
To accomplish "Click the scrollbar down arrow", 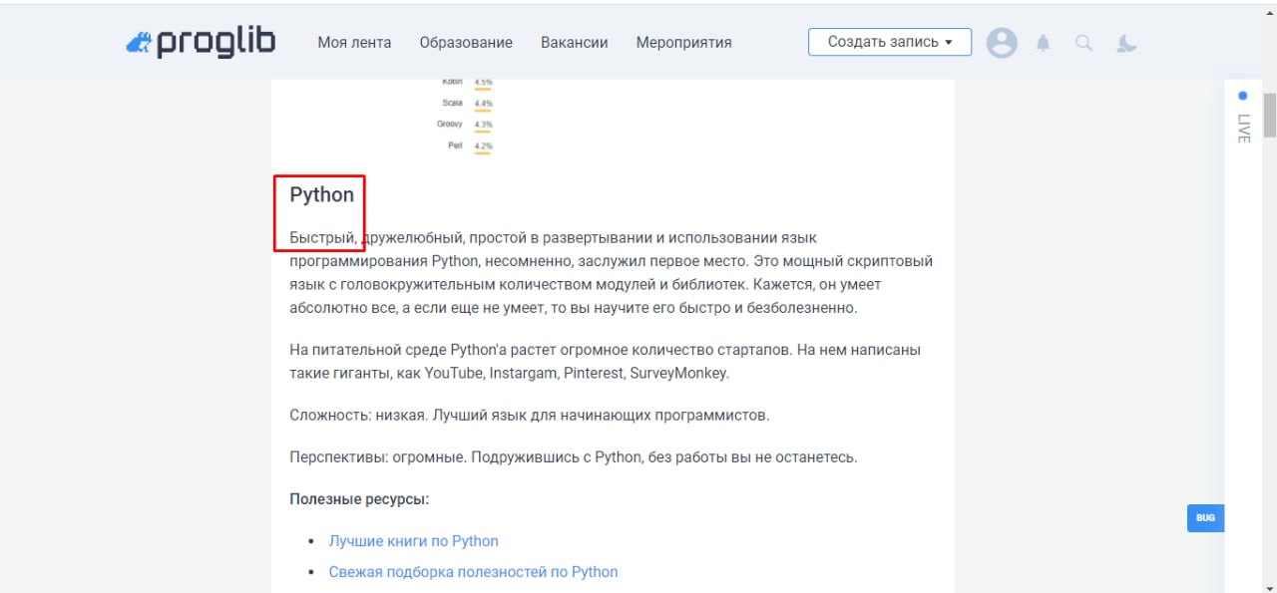I will [1269, 586].
